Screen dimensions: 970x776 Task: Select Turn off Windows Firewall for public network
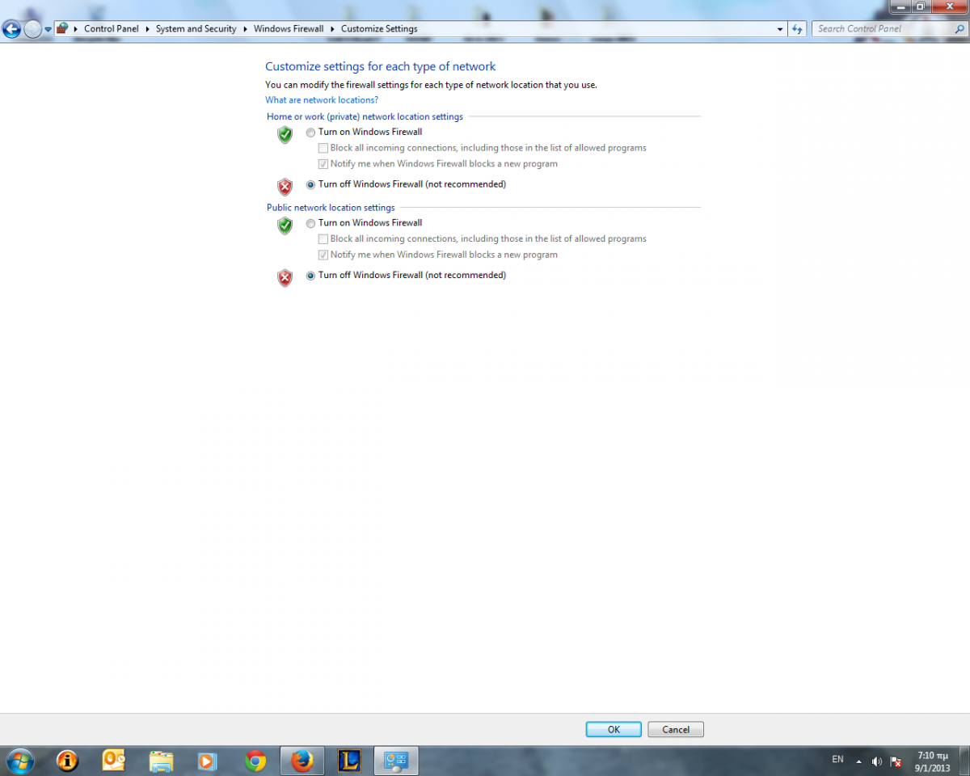click(310, 276)
